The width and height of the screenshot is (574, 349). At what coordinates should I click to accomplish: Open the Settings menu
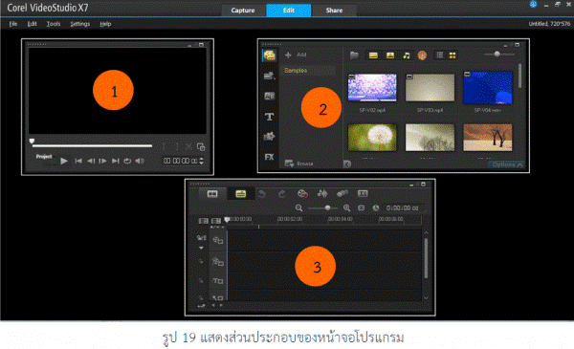79,24
